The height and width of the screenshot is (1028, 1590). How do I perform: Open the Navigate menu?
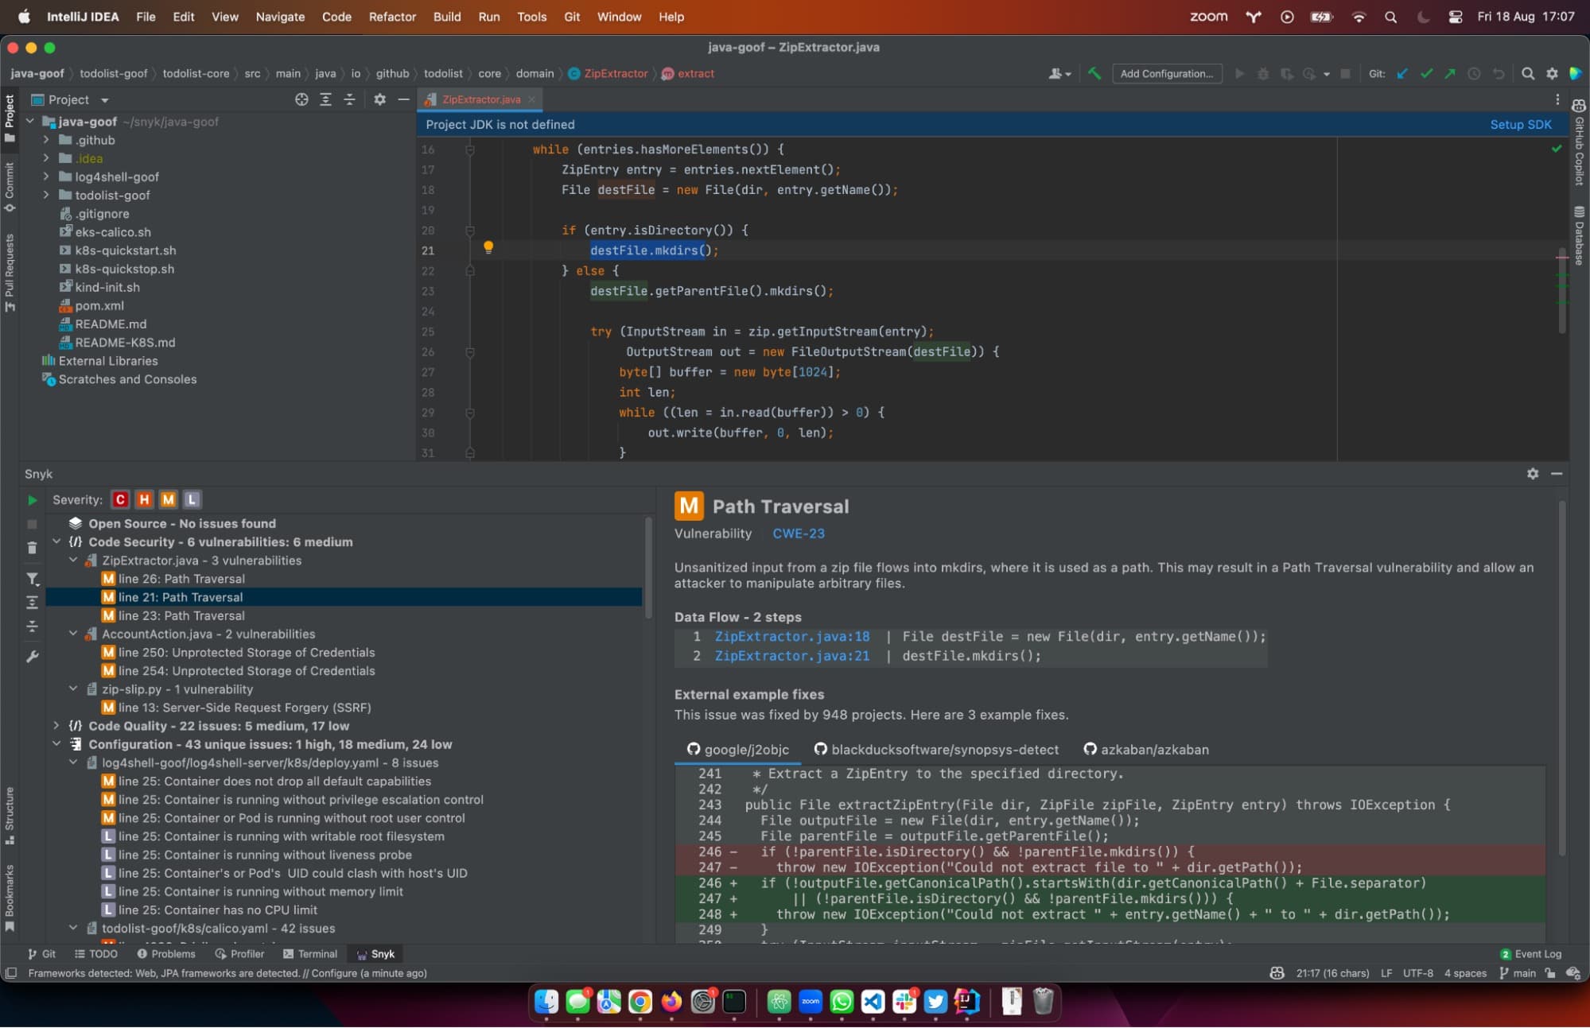click(x=280, y=17)
